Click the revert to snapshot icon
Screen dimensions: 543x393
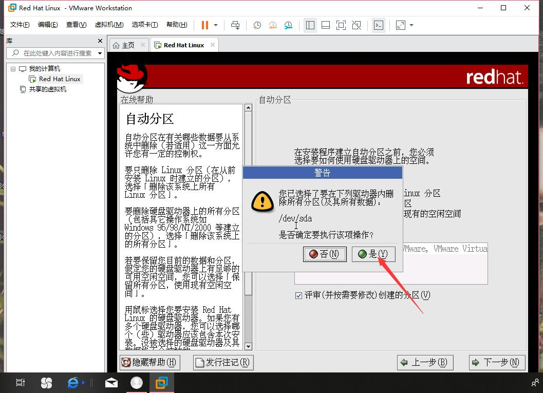point(273,25)
